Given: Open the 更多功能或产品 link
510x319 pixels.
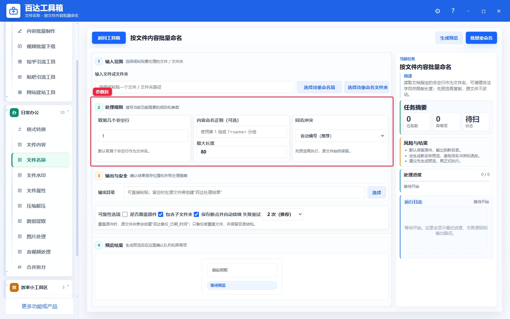Looking at the screenshot, I should 40,306.
